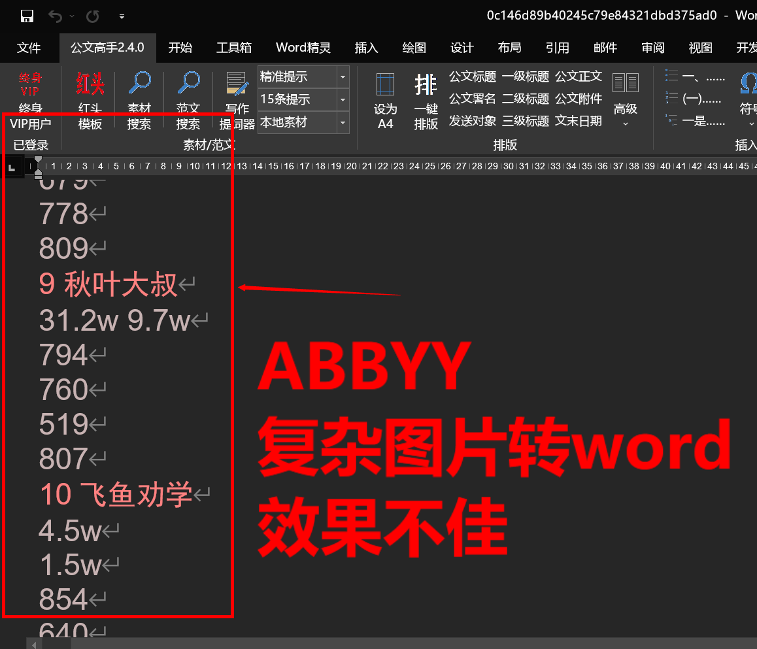Viewport: 757px width, 649px height.
Task: Open the undo history dropdown arrow
Action: click(72, 16)
